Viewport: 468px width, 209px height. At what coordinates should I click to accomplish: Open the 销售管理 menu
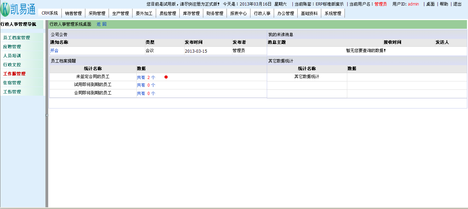point(73,14)
